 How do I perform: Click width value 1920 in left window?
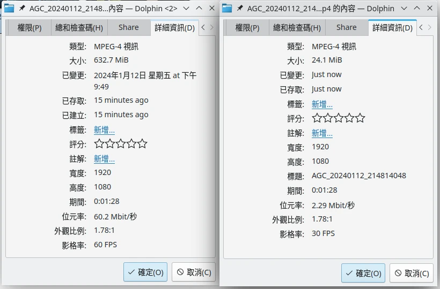(102, 172)
